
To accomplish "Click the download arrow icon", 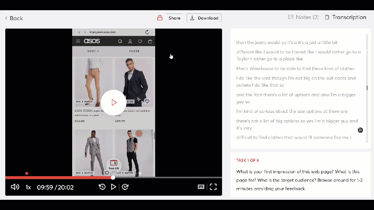I will coord(192,18).
